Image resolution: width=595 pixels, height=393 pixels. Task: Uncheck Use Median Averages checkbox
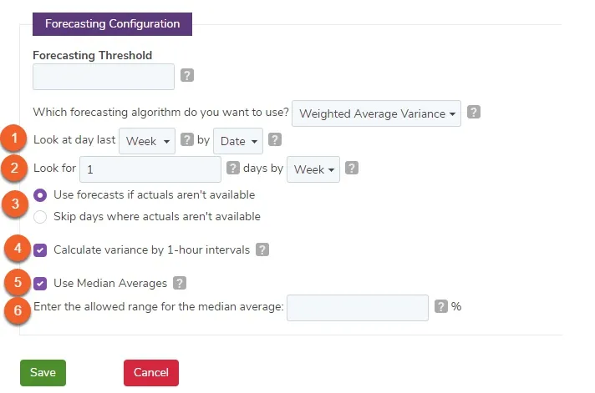click(40, 284)
